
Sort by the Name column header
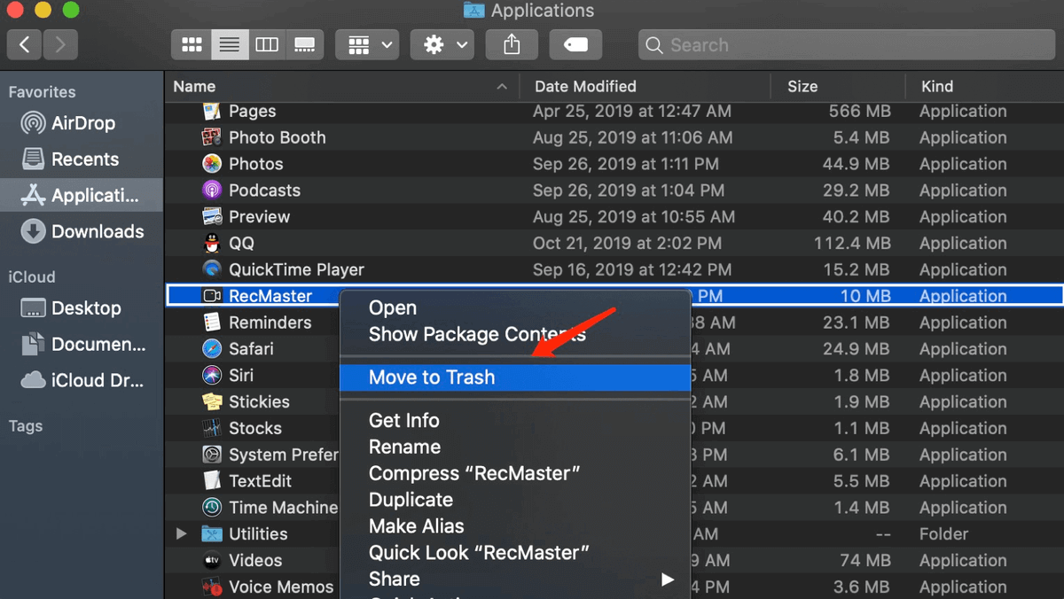pos(341,86)
